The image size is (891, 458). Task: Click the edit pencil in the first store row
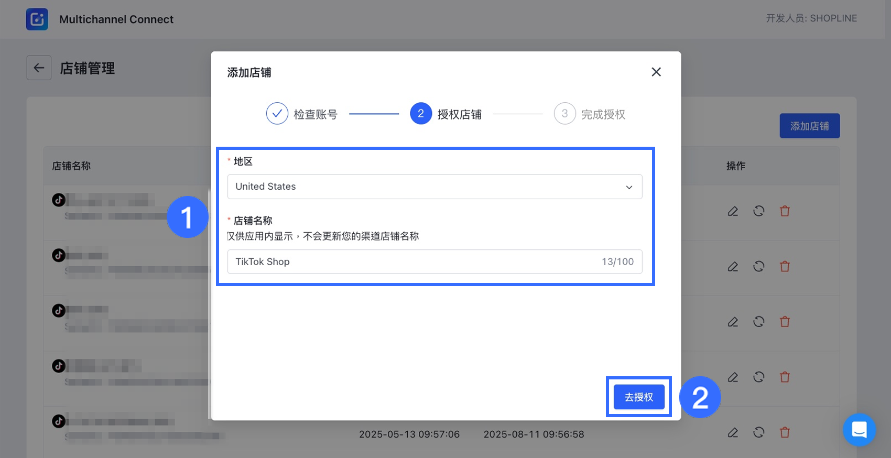click(733, 211)
